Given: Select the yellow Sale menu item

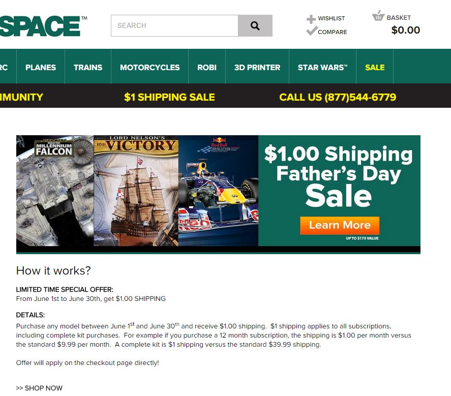Looking at the screenshot, I should [x=375, y=67].
